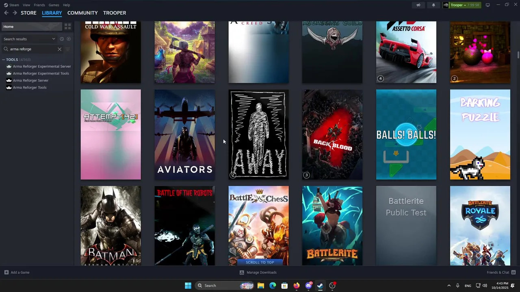Click the Windows taskbar Search box
Screen dimensions: 520x292
pos(225,286)
